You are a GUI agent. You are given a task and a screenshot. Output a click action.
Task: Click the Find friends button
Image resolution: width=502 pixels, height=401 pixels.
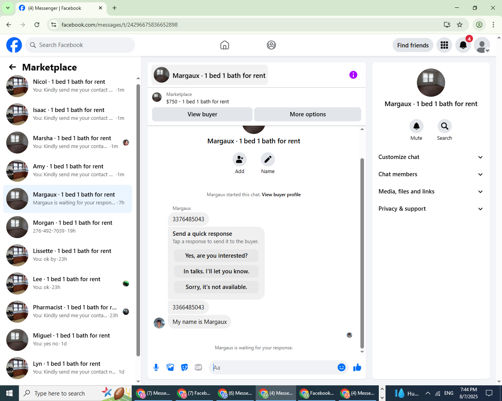point(413,45)
